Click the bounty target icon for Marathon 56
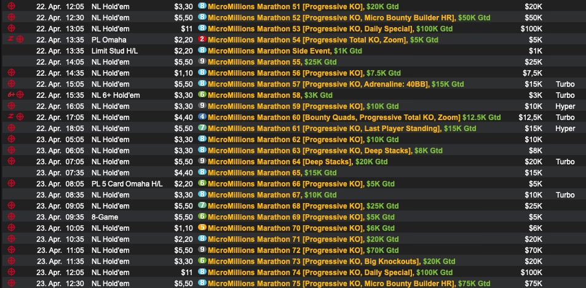The image size is (586, 288). pos(12,73)
